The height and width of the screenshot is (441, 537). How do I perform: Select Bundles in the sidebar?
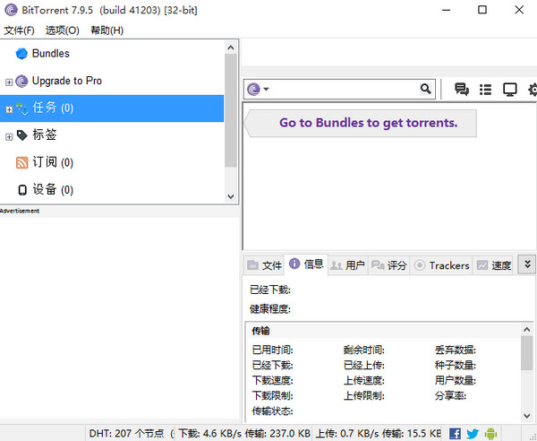pos(50,54)
